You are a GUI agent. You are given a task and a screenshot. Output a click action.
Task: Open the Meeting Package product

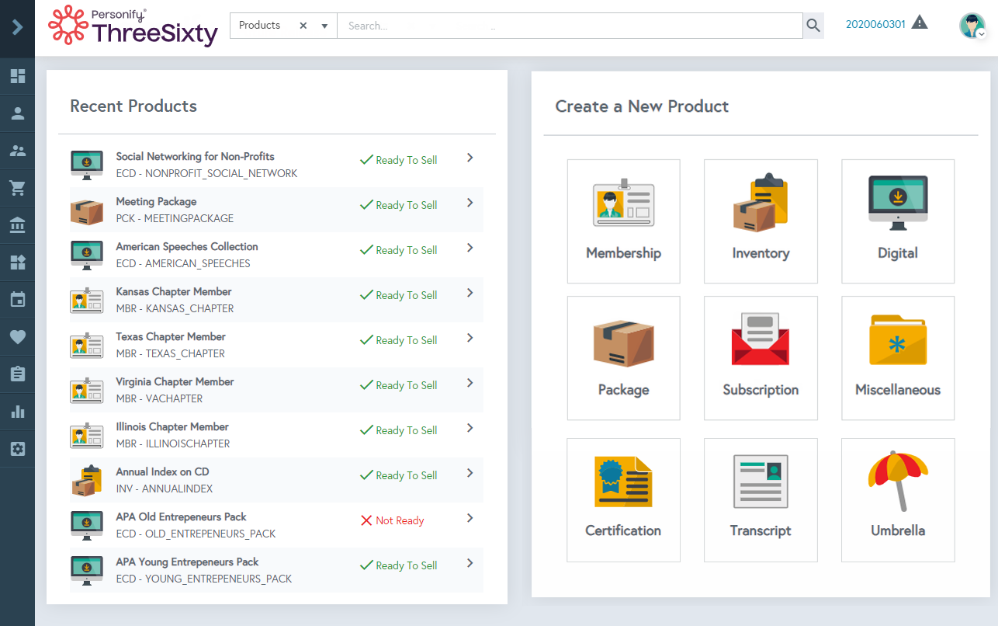click(156, 201)
